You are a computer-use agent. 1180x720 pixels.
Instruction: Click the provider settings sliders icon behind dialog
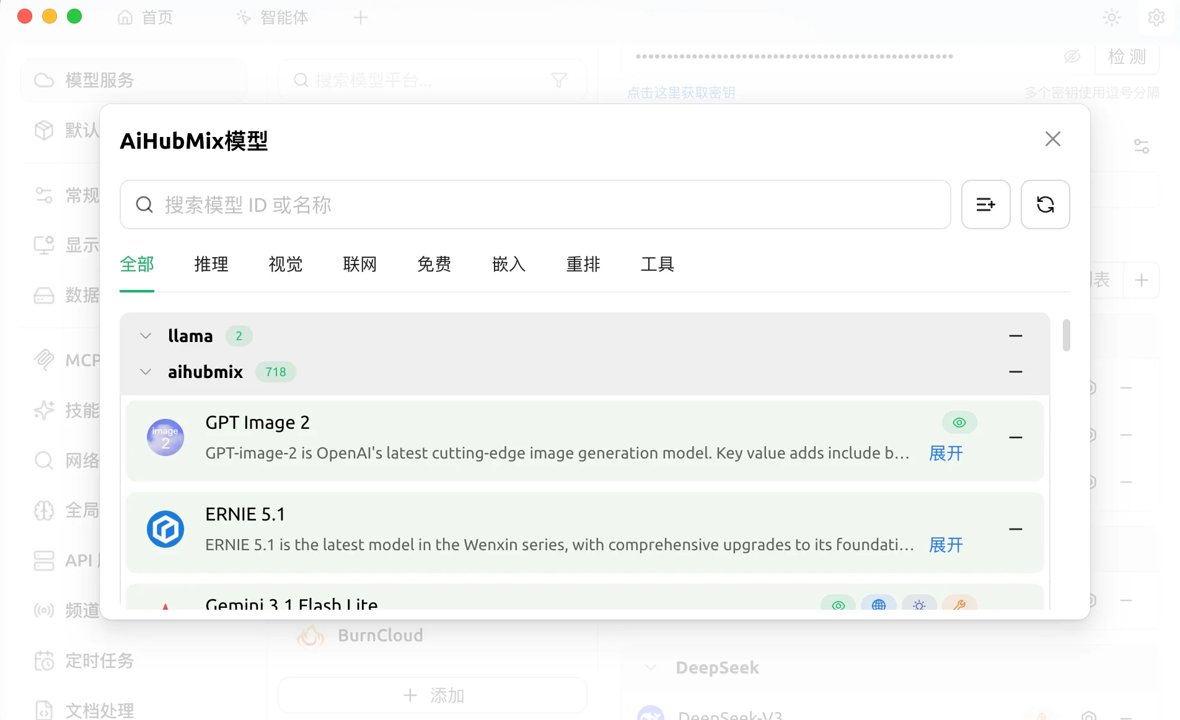tap(1142, 146)
